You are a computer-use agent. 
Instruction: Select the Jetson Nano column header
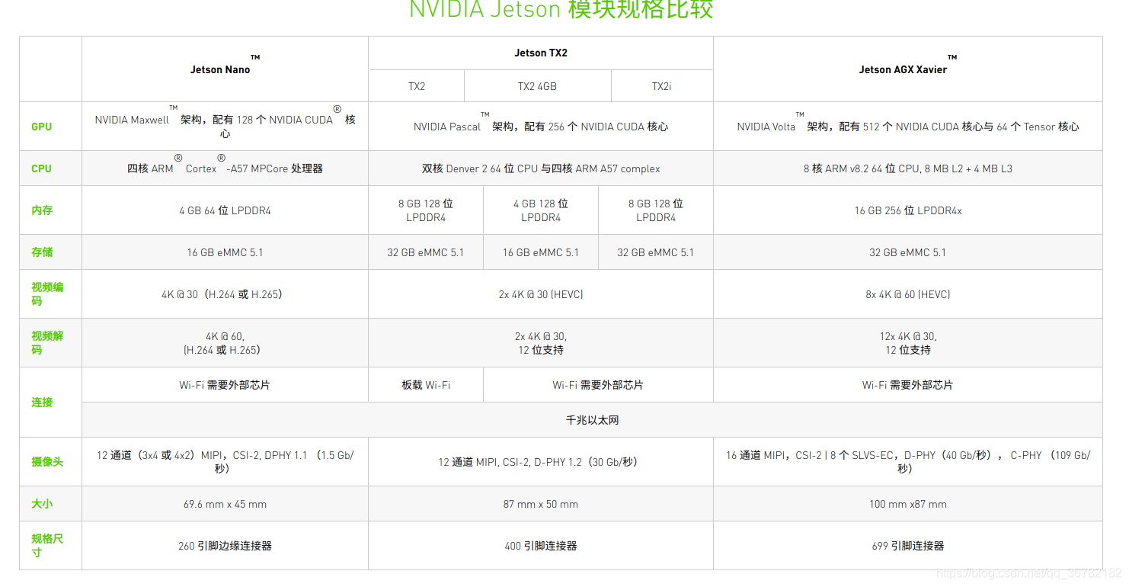click(225, 69)
